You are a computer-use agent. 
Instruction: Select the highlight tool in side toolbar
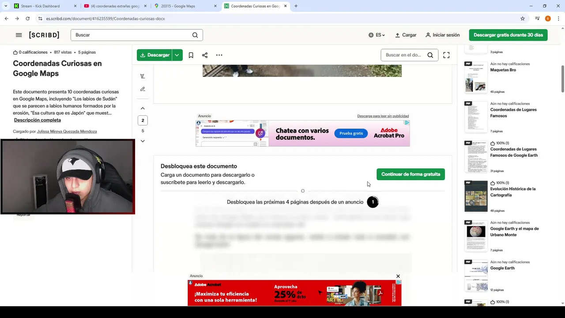pyautogui.click(x=143, y=76)
